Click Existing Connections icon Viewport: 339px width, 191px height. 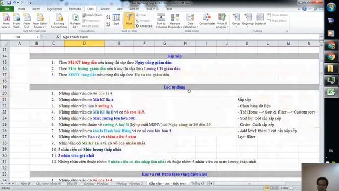[x=59, y=21]
